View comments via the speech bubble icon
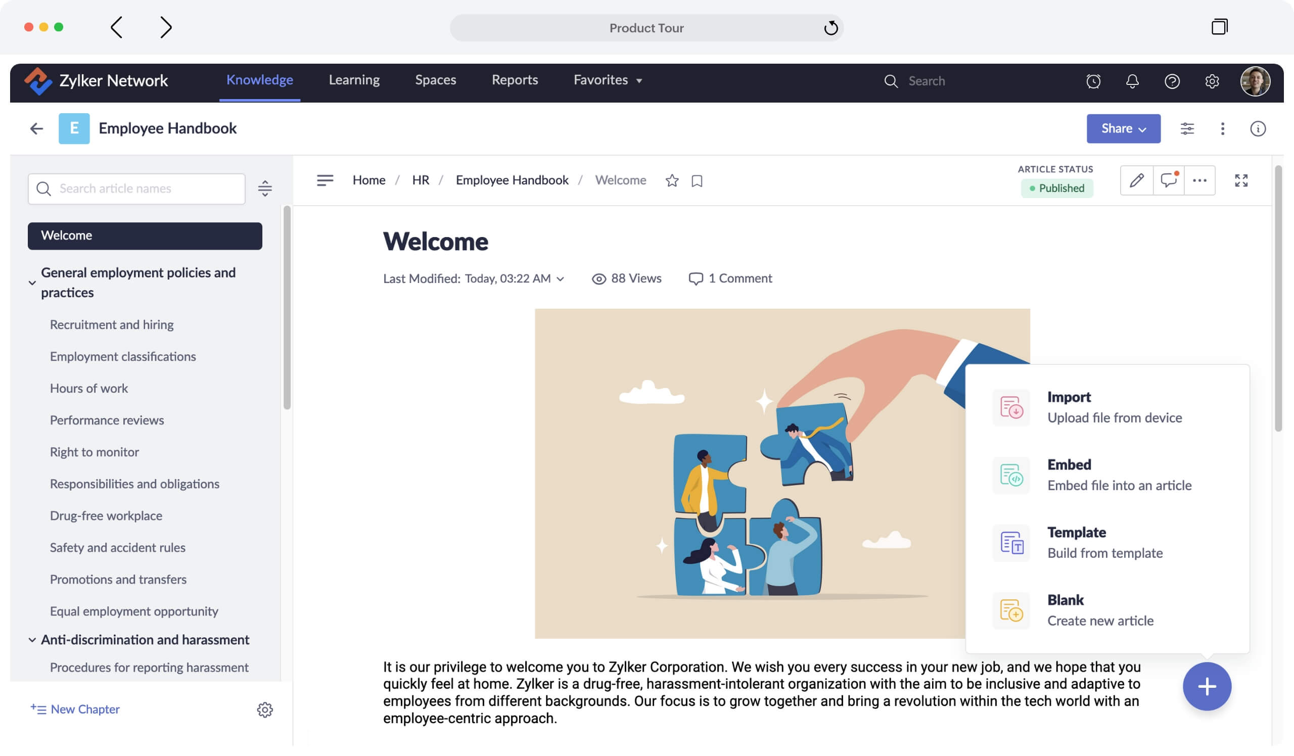The image size is (1294, 756). click(x=1168, y=180)
